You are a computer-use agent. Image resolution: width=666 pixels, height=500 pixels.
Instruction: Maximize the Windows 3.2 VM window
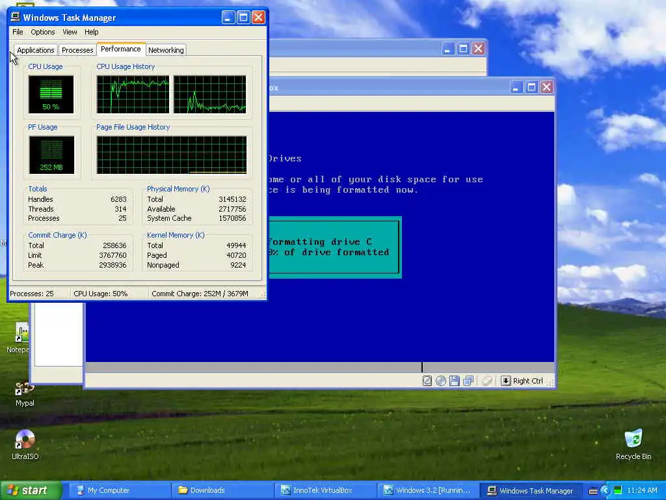coord(531,87)
